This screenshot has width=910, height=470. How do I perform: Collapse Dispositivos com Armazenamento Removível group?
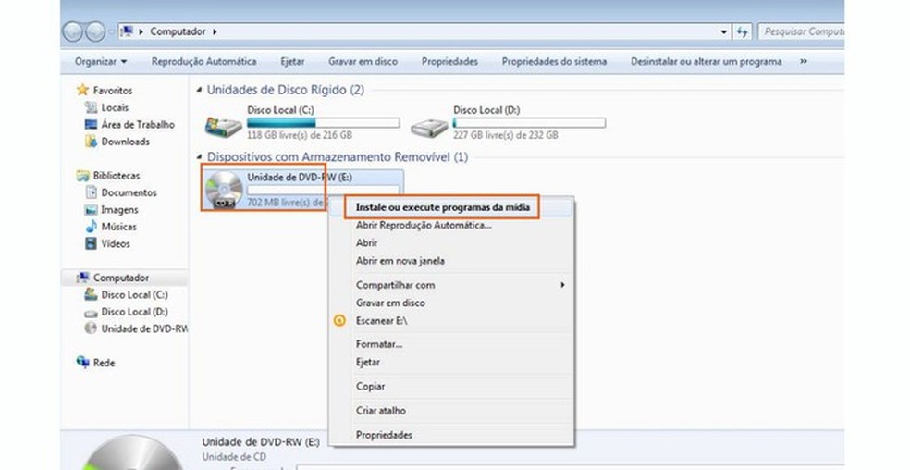click(x=199, y=157)
